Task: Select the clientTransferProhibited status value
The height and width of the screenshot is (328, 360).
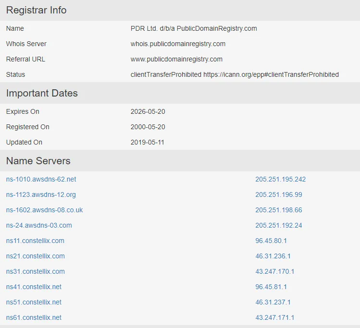Action: point(235,74)
